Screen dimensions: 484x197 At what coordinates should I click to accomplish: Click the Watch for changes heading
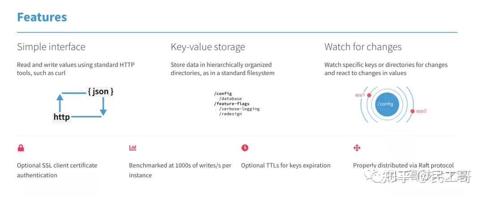pos(363,47)
